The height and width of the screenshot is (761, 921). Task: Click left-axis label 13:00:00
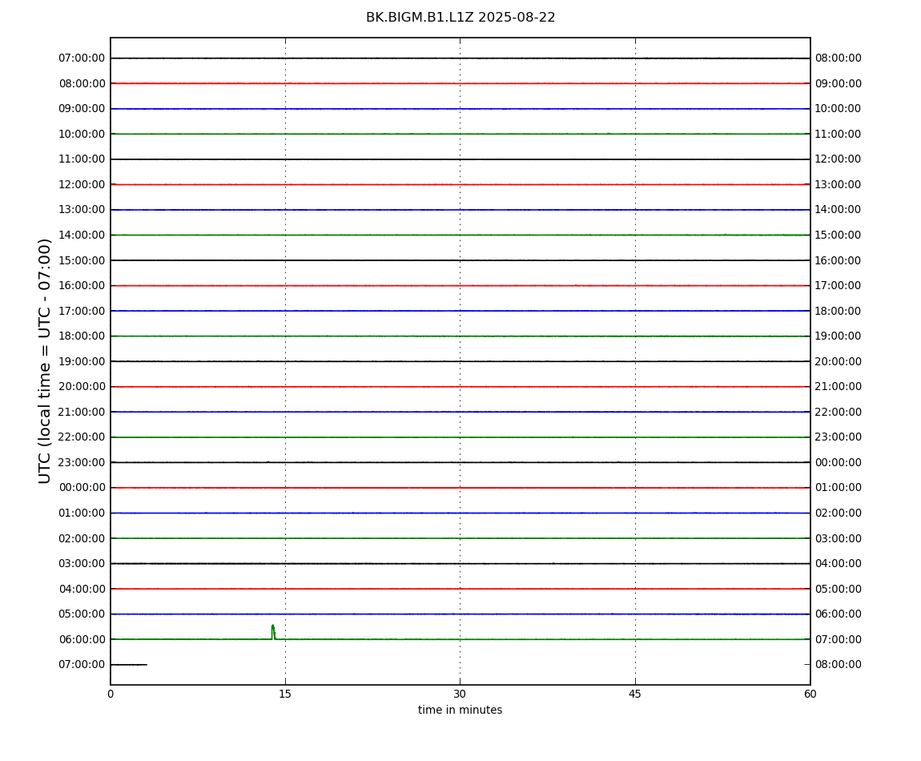tap(82, 210)
